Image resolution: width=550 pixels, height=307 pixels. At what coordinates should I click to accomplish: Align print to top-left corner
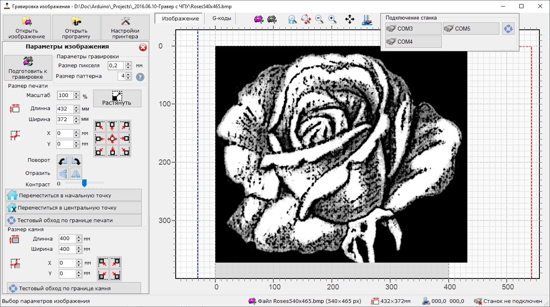(100, 126)
